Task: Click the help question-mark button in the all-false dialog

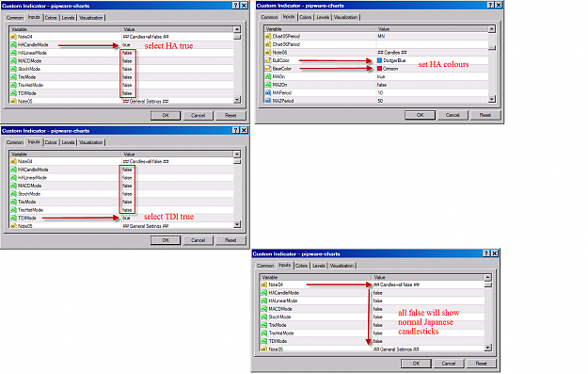Action: 486,253
